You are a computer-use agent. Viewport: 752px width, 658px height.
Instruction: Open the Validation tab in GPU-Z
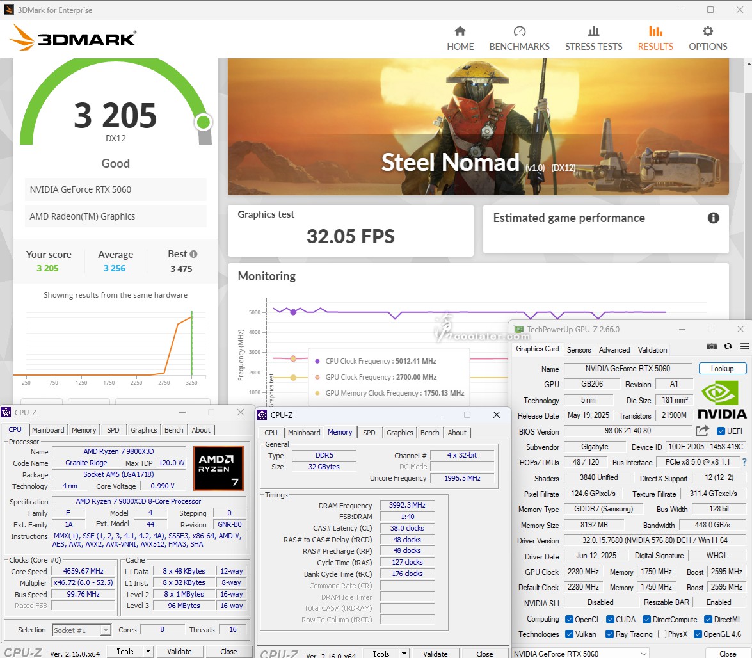pos(652,350)
